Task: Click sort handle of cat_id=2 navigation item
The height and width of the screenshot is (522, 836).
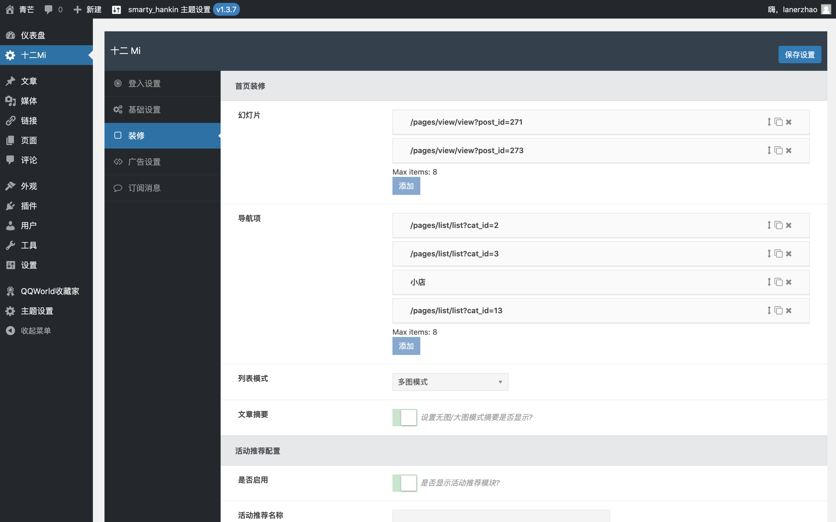Action: tap(769, 225)
